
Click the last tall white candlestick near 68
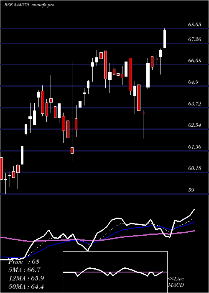pyautogui.click(x=165, y=39)
